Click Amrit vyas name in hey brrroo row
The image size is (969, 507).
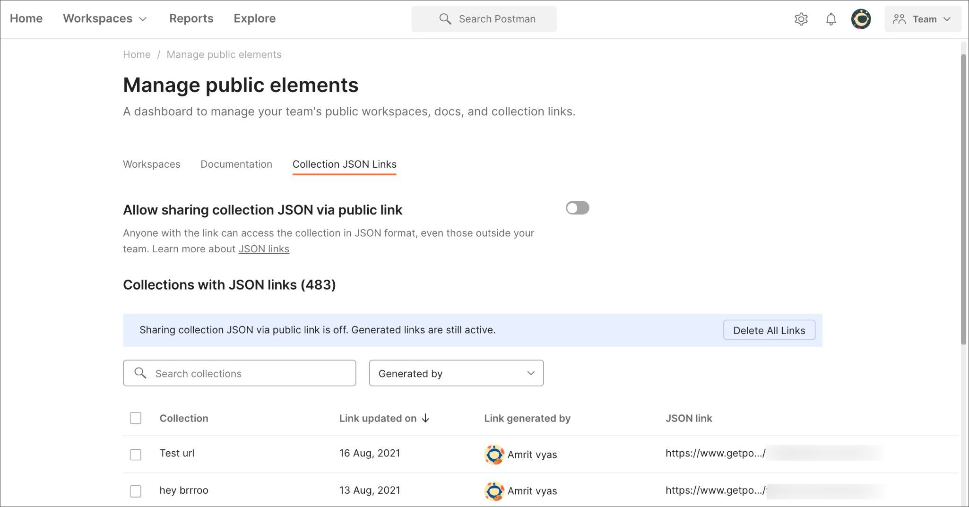coord(532,491)
